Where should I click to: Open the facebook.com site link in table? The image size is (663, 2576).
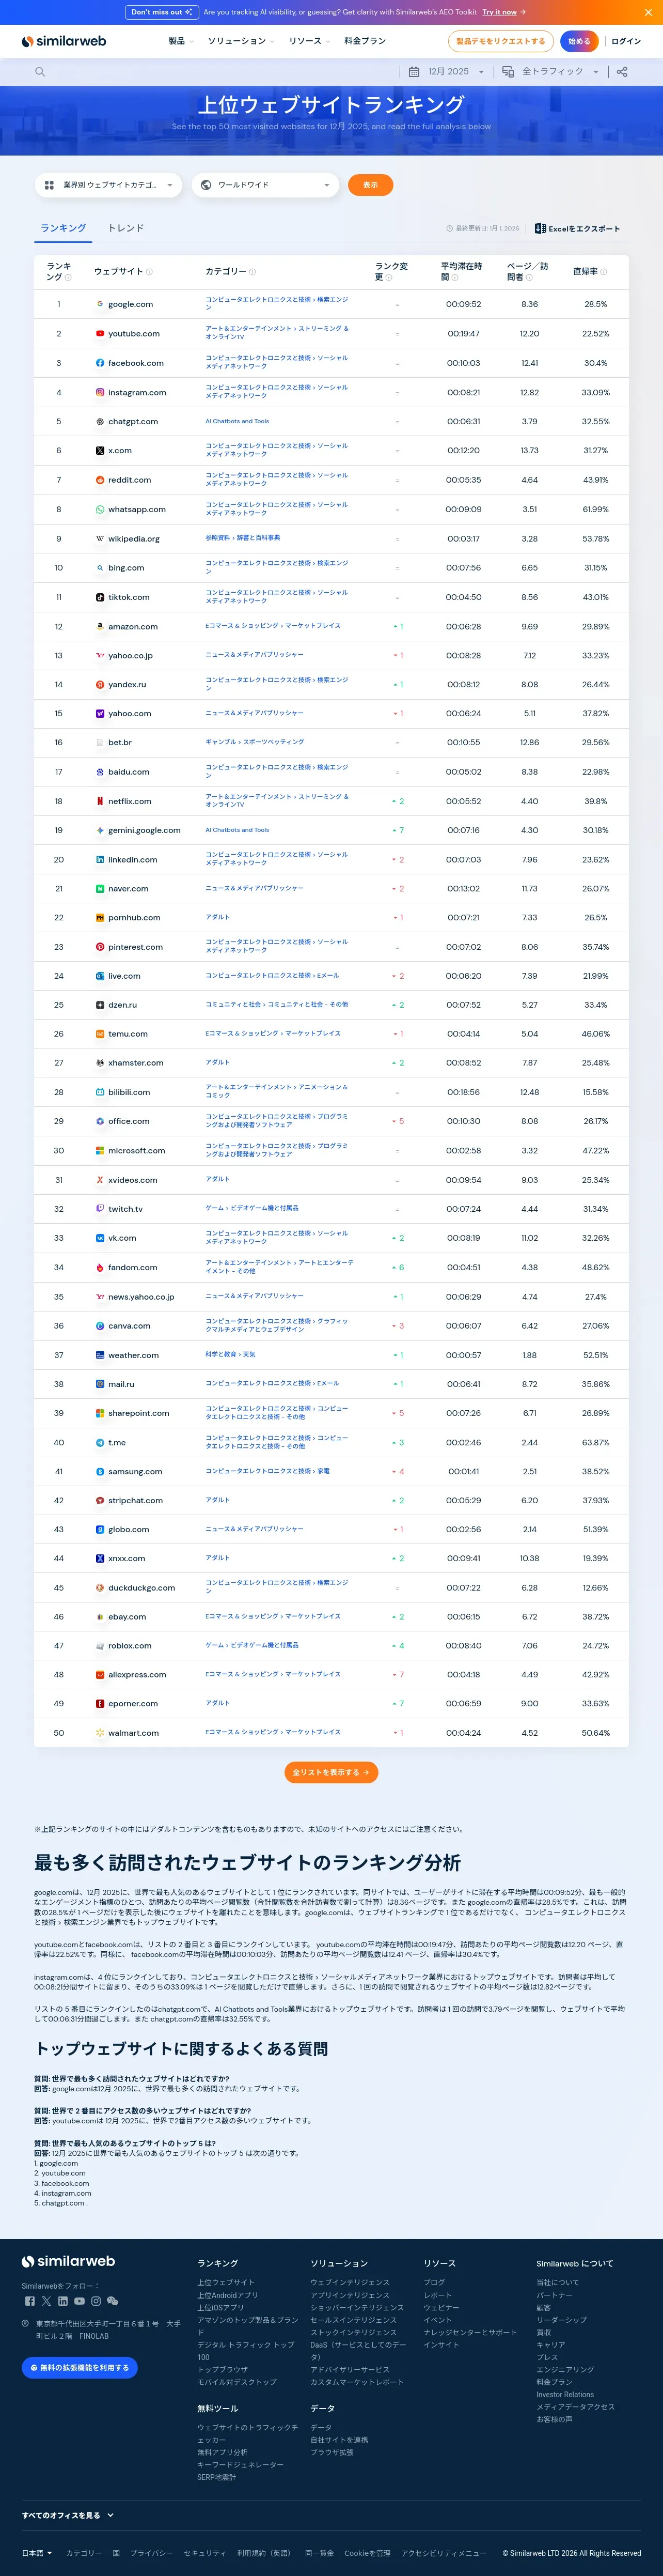tap(136, 363)
